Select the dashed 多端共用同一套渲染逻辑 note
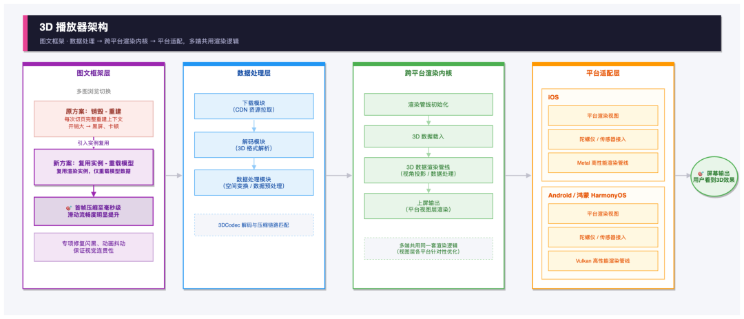744x319 pixels. point(428,248)
